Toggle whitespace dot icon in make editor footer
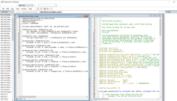The image size is (177, 101). point(23,99)
